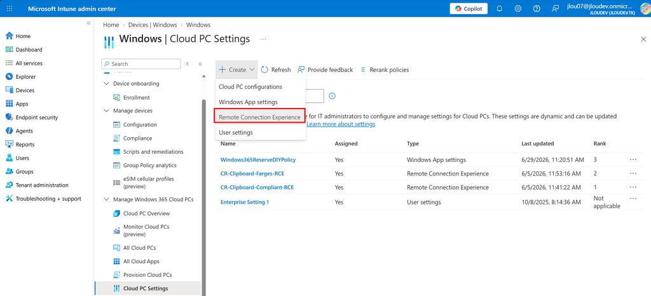Open Enterprise Setting 1 policy link
This screenshot has width=651, height=296.
(245, 202)
